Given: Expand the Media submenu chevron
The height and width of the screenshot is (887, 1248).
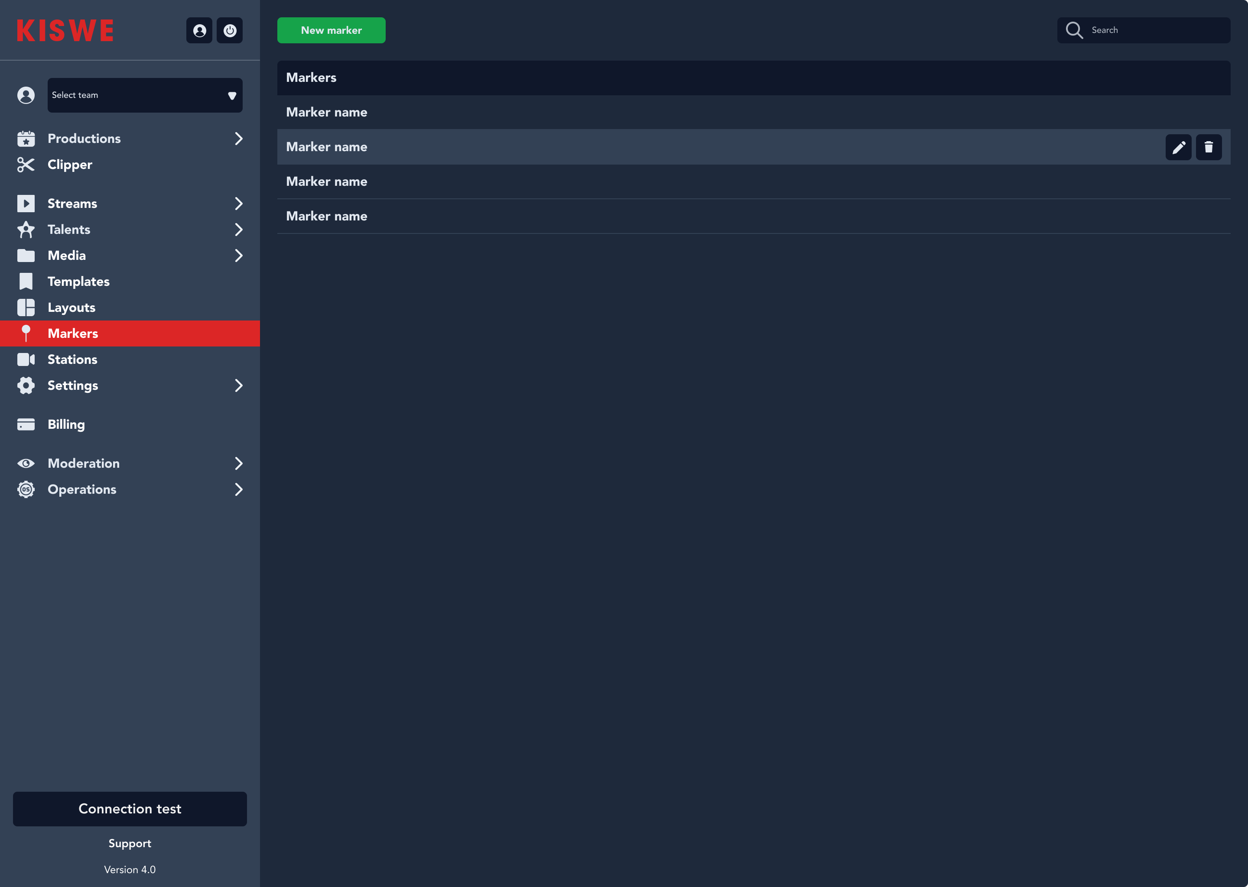Looking at the screenshot, I should coord(238,256).
